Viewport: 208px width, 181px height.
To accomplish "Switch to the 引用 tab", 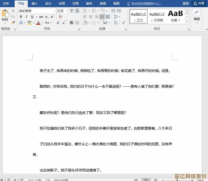I will [76, 4].
